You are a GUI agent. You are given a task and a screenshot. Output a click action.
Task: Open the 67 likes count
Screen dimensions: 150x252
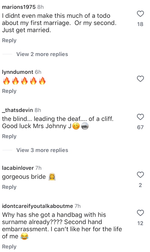coord(140,127)
